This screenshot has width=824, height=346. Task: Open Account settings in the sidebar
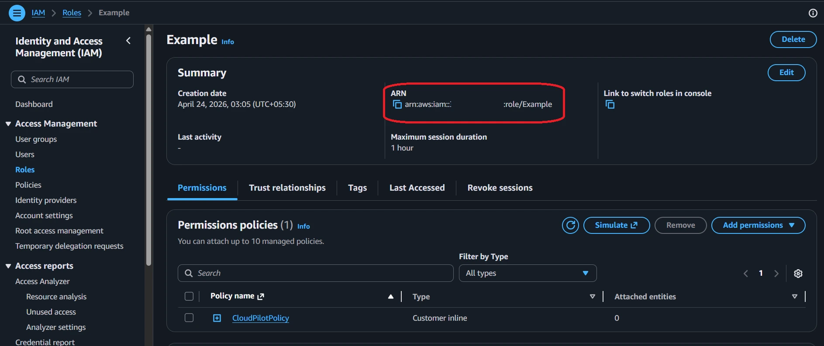coord(44,216)
